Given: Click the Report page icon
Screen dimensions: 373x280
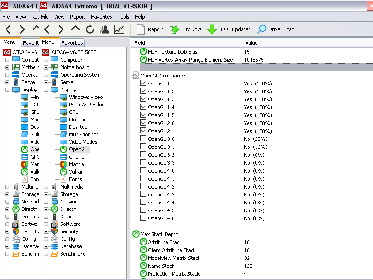Looking at the screenshot, I should coord(140,29).
